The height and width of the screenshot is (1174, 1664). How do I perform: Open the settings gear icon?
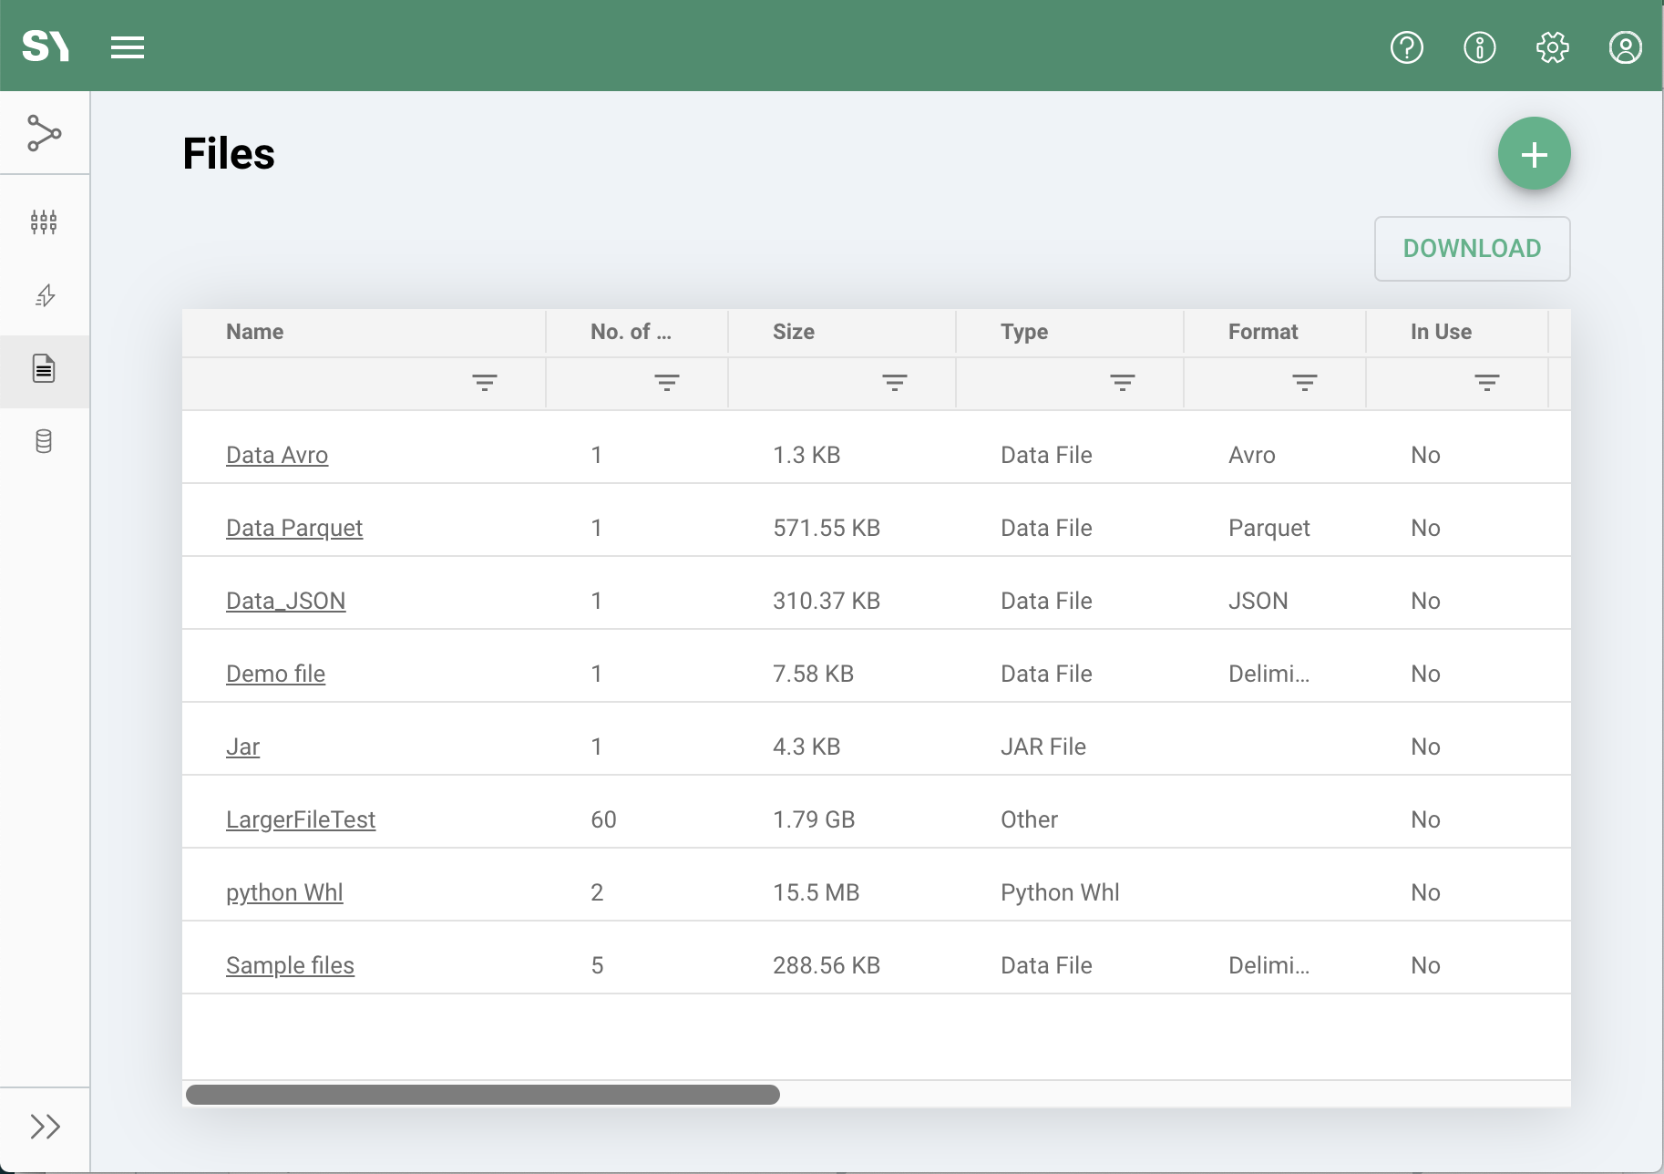click(x=1553, y=47)
